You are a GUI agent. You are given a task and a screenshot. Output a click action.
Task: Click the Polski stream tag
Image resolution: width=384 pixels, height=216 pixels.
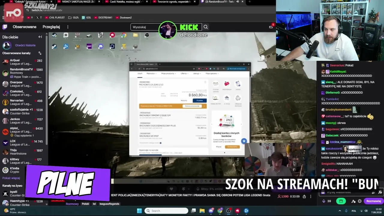pos(85,204)
